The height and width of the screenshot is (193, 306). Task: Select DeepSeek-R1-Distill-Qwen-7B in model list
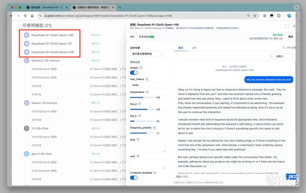(51, 44)
